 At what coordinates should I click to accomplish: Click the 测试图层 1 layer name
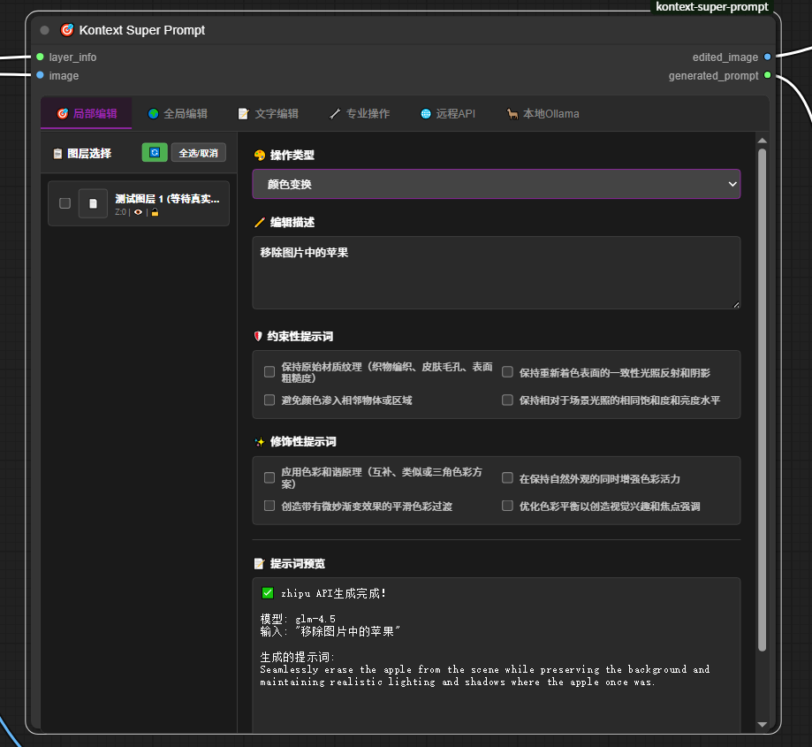click(x=167, y=199)
